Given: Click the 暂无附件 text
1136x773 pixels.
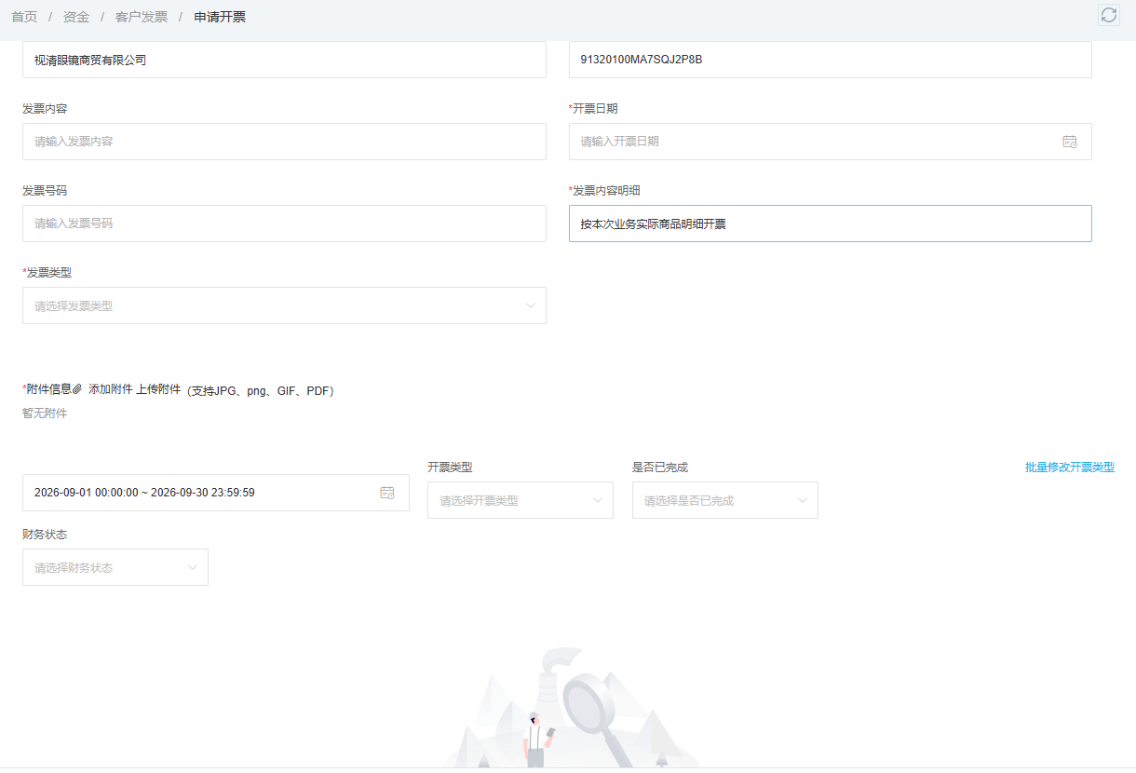Looking at the screenshot, I should tap(45, 414).
